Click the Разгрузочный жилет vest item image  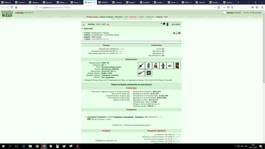pyautogui.click(x=156, y=66)
